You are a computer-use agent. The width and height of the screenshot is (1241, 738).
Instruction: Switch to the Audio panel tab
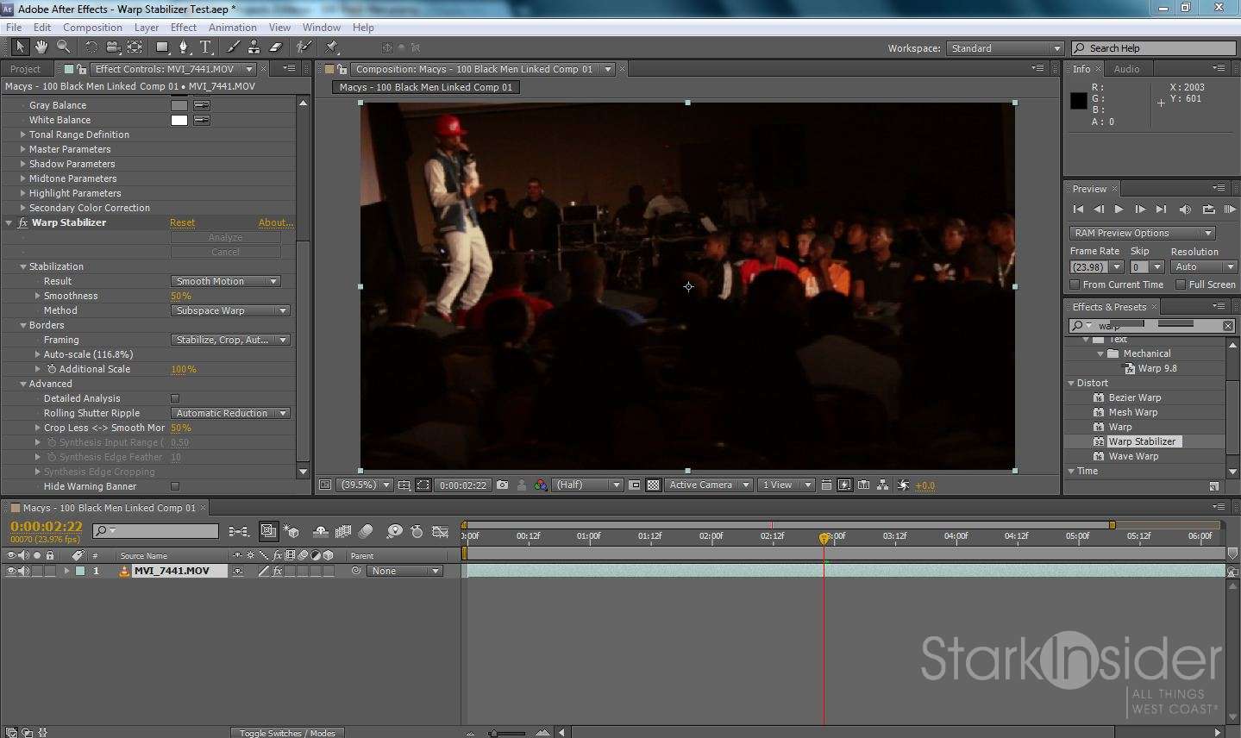pyautogui.click(x=1127, y=68)
